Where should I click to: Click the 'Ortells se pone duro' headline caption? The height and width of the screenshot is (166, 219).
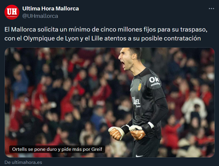[57, 149]
